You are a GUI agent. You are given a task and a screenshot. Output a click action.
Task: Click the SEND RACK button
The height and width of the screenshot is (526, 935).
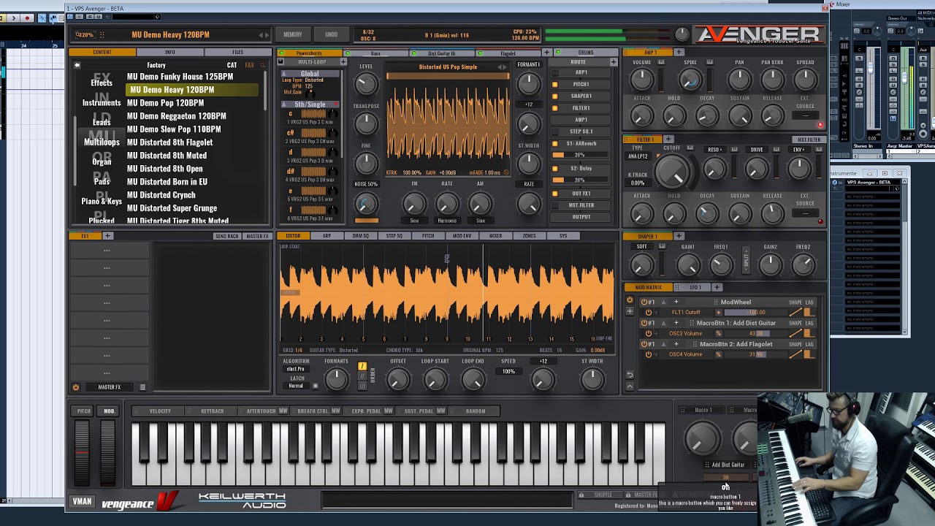coord(226,236)
